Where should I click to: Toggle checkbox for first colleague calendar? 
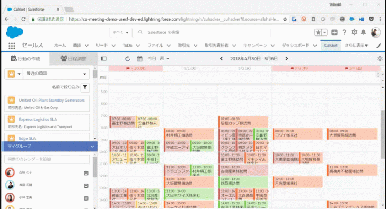point(86,173)
